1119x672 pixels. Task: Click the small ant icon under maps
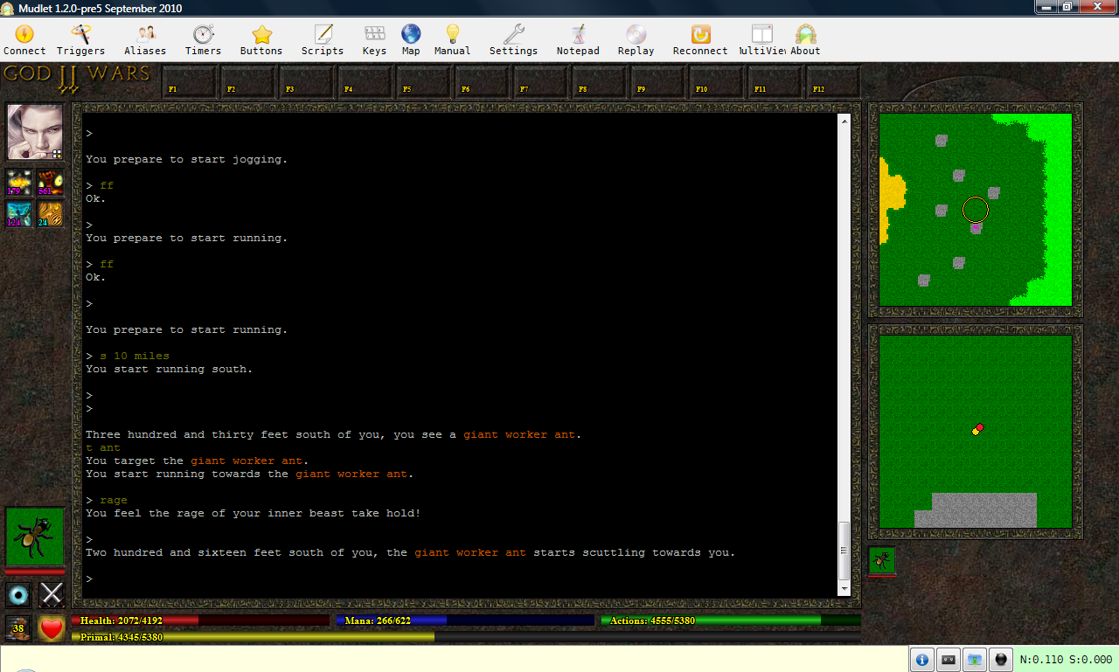tap(882, 560)
